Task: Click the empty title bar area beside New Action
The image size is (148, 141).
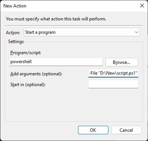Action: [81, 6]
